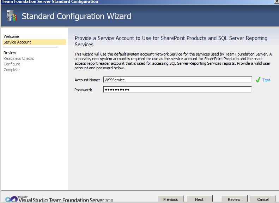
Task: Click the Standard Configuration Wizard title text
Action: pyautogui.click(x=76, y=16)
